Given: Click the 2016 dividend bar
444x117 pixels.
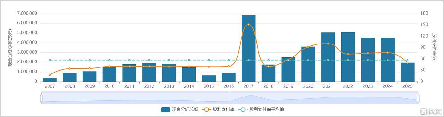Looking at the screenshot, I should point(229,77).
